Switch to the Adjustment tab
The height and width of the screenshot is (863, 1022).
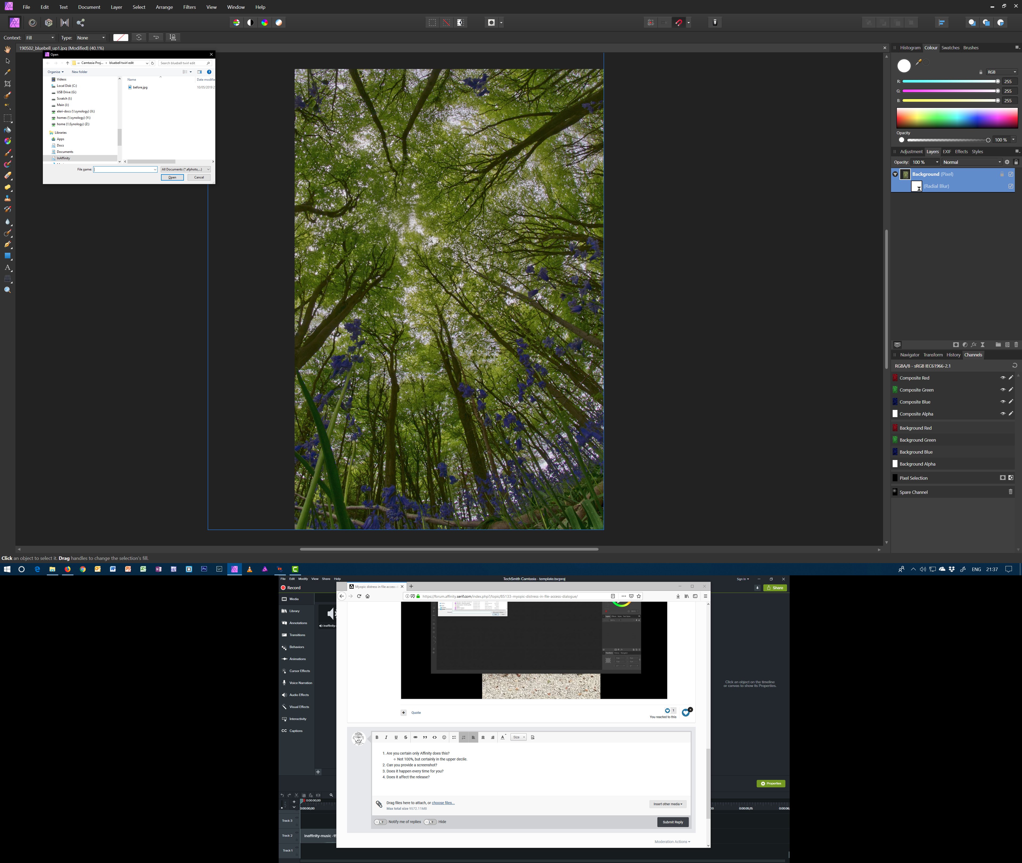tap(911, 152)
